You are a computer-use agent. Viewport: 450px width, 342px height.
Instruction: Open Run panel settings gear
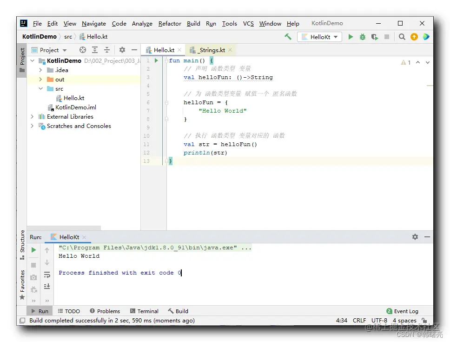tap(415, 237)
